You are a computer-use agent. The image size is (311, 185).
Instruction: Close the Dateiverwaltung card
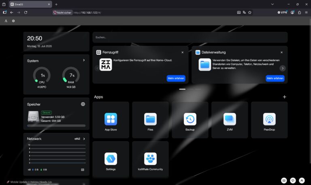click(x=282, y=52)
